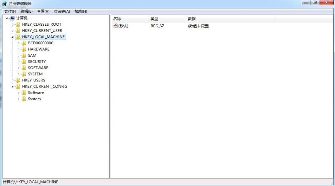Click the Registry Editor app icon in title bar
Image resolution: width=335 pixels, height=186 pixels.
click(5, 4)
